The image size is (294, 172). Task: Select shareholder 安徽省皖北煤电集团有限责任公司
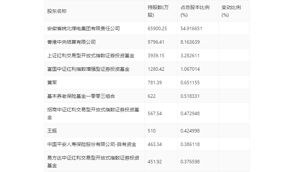83,28
